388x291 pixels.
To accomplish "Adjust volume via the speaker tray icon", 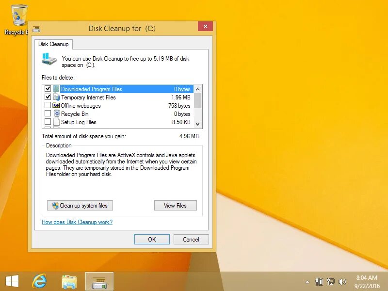I will click(x=343, y=281).
